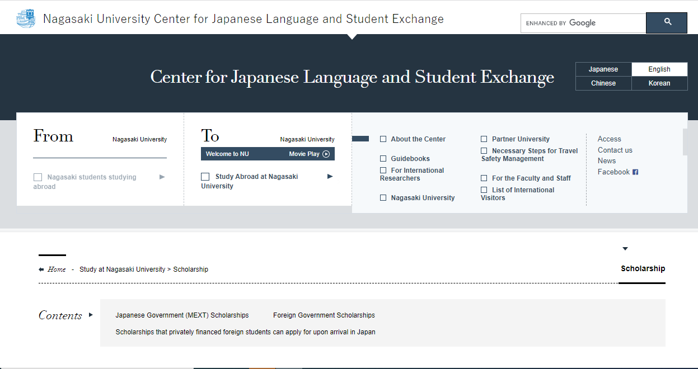Image resolution: width=698 pixels, height=369 pixels.
Task: Click square icon beside For International Researchers
Action: click(x=383, y=171)
